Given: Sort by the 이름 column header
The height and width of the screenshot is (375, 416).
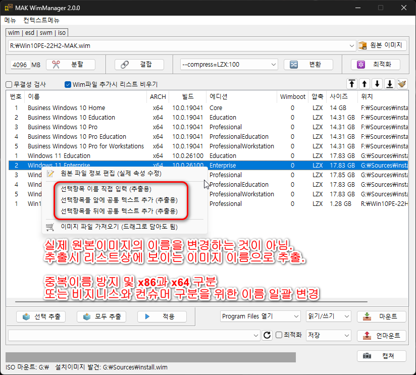Looking at the screenshot, I should [x=85, y=97].
